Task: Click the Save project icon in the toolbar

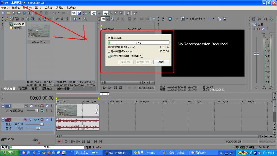Action: (x=14, y=13)
